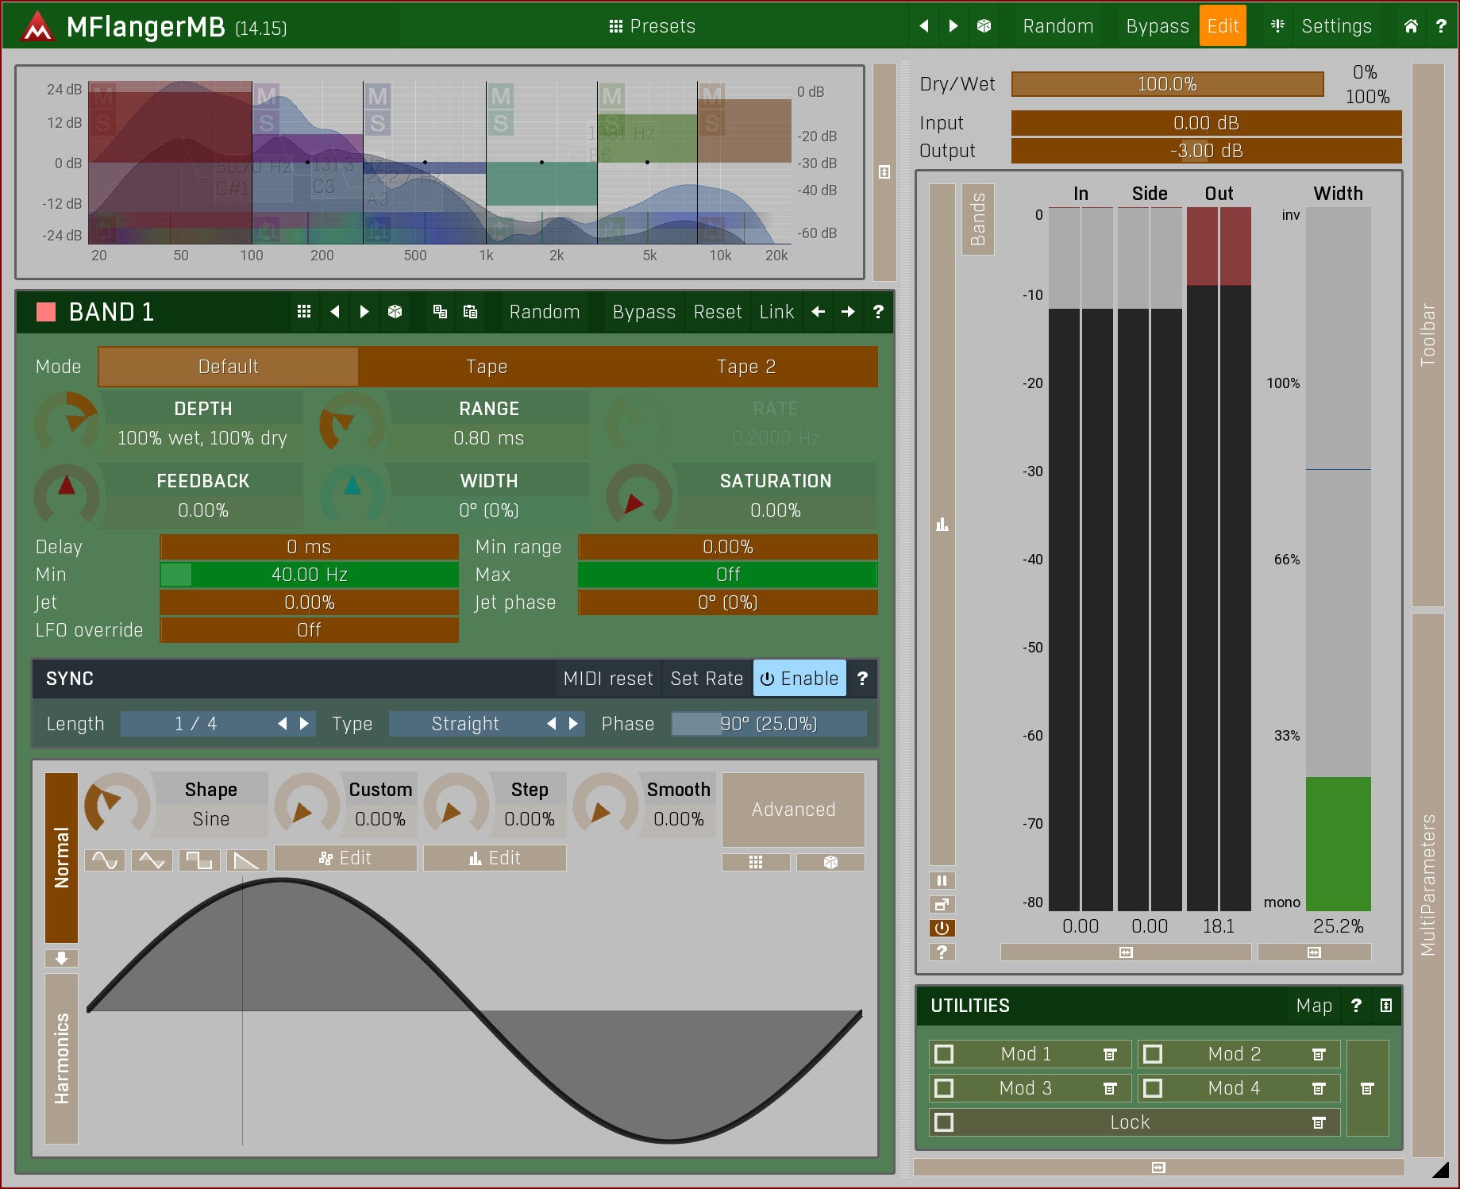Click the triangle wave shape icon

point(152,860)
